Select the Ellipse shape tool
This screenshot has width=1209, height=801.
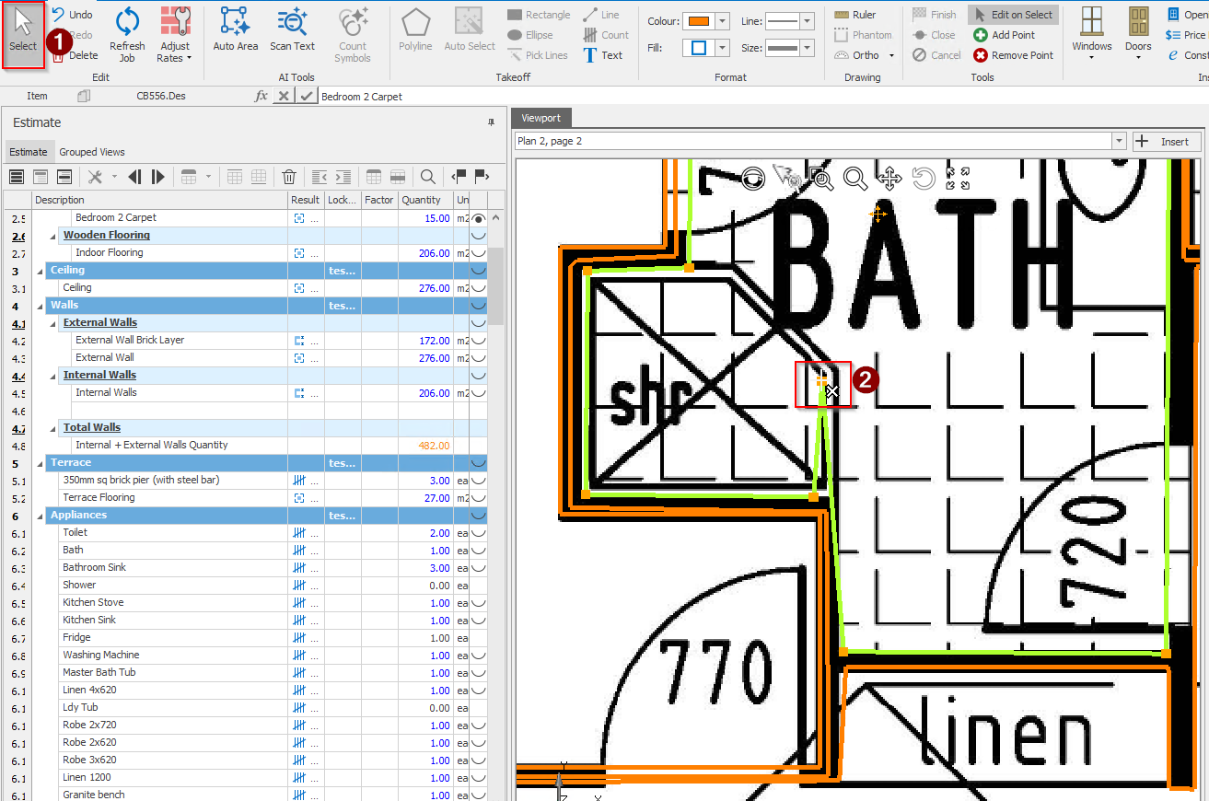(530, 35)
